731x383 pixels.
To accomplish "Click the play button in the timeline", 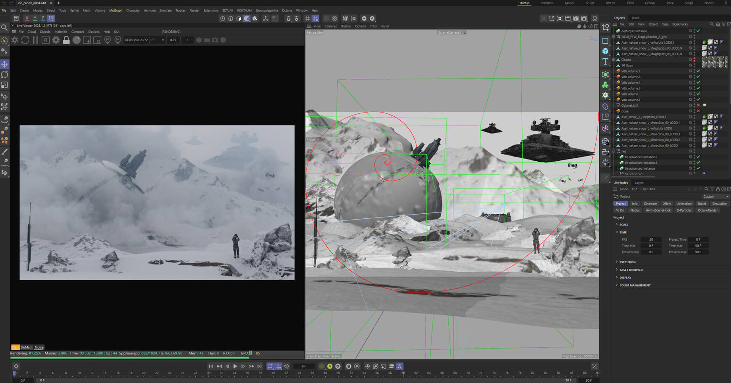I will 235,366.
